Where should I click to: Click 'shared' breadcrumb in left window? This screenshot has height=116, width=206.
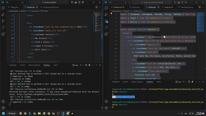coord(23,11)
